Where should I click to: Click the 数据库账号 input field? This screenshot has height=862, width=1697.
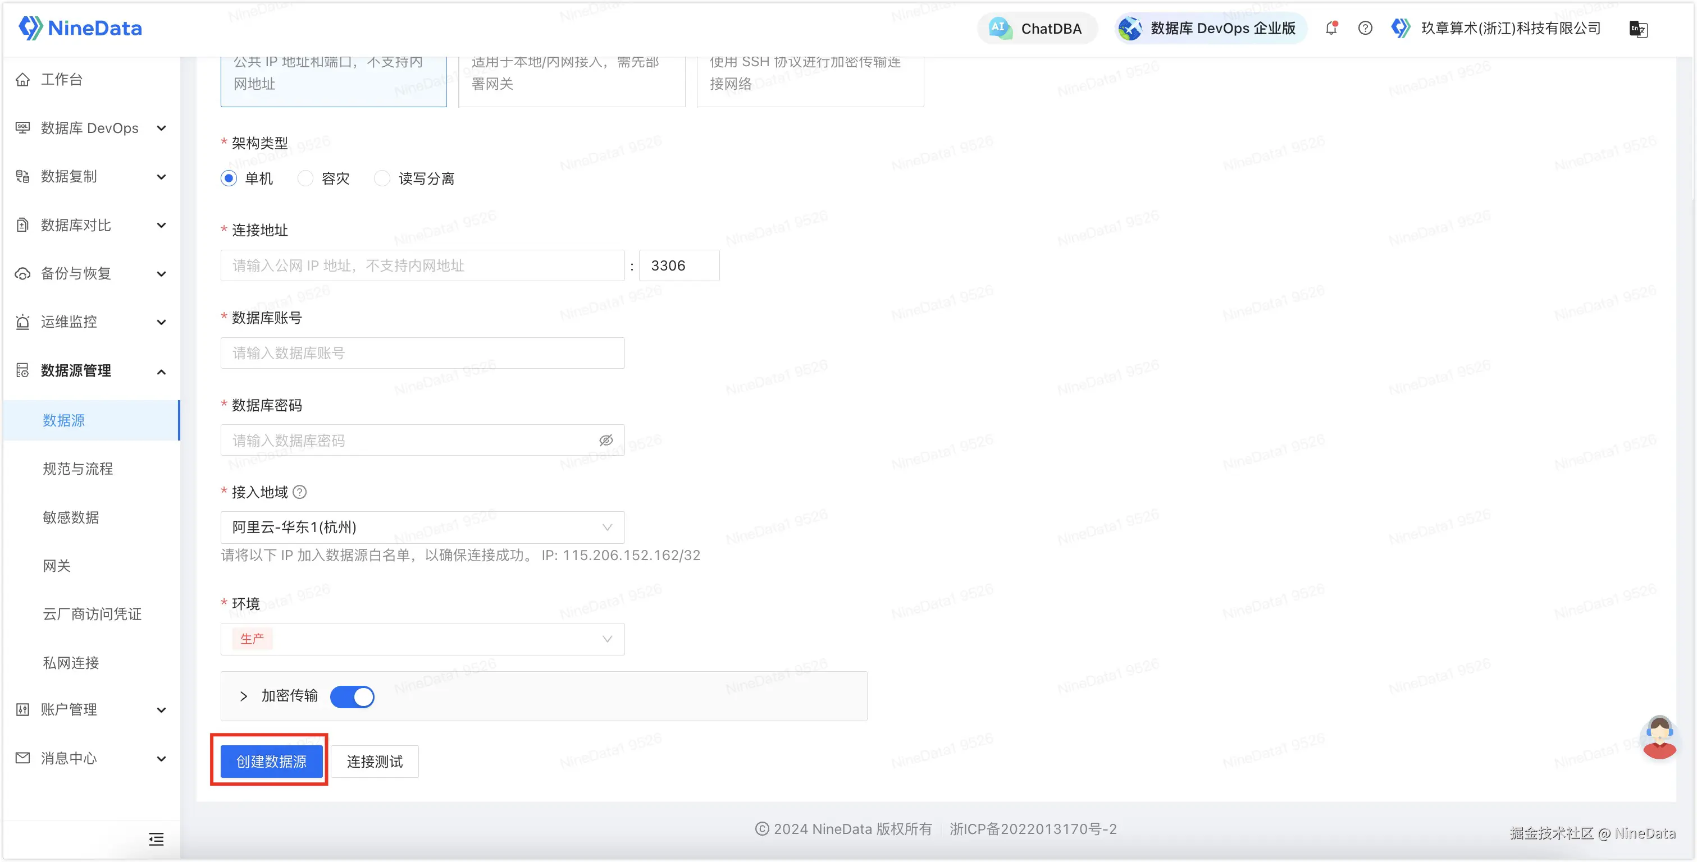click(x=422, y=353)
